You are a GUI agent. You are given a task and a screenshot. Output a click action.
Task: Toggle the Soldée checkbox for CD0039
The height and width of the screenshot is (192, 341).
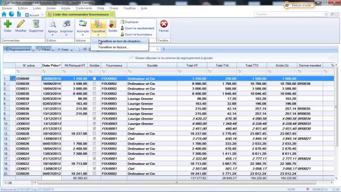[94, 84]
